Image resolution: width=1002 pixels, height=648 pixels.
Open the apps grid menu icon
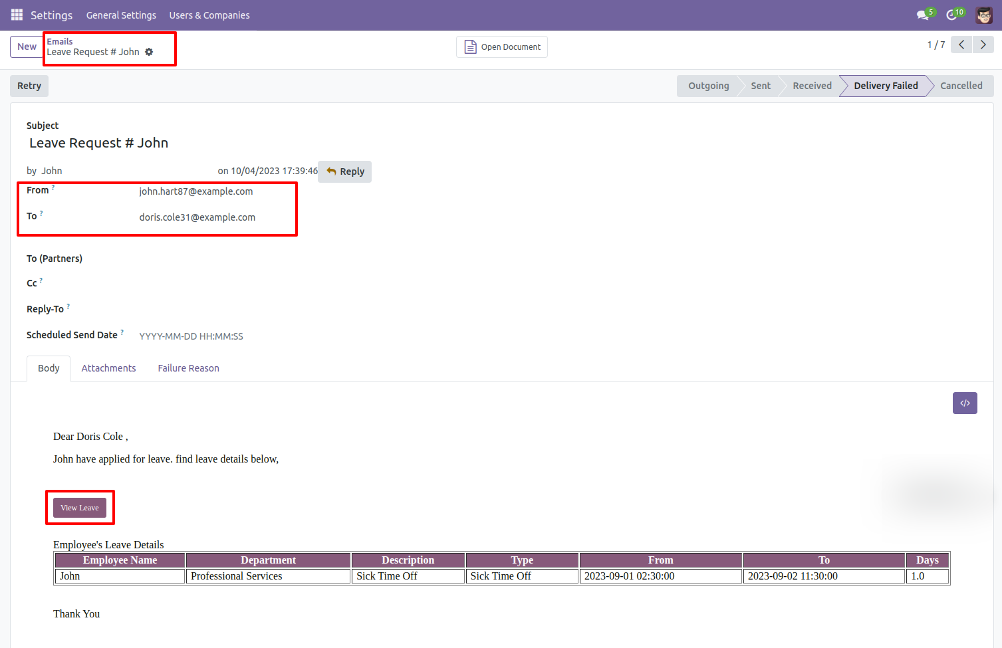(17, 15)
